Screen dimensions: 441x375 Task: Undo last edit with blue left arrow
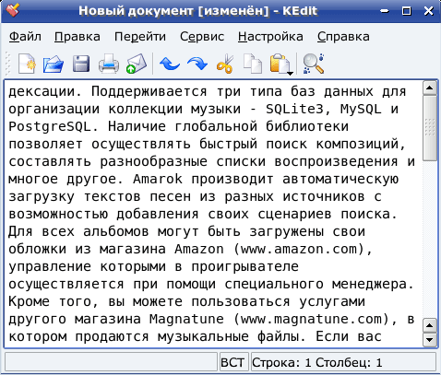[170, 64]
